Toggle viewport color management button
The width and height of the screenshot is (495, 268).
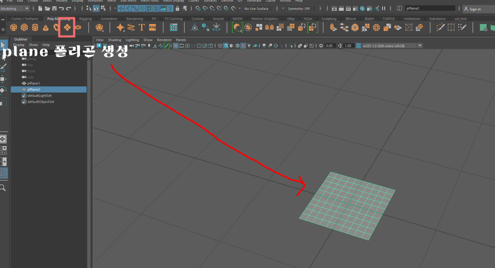coord(358,46)
